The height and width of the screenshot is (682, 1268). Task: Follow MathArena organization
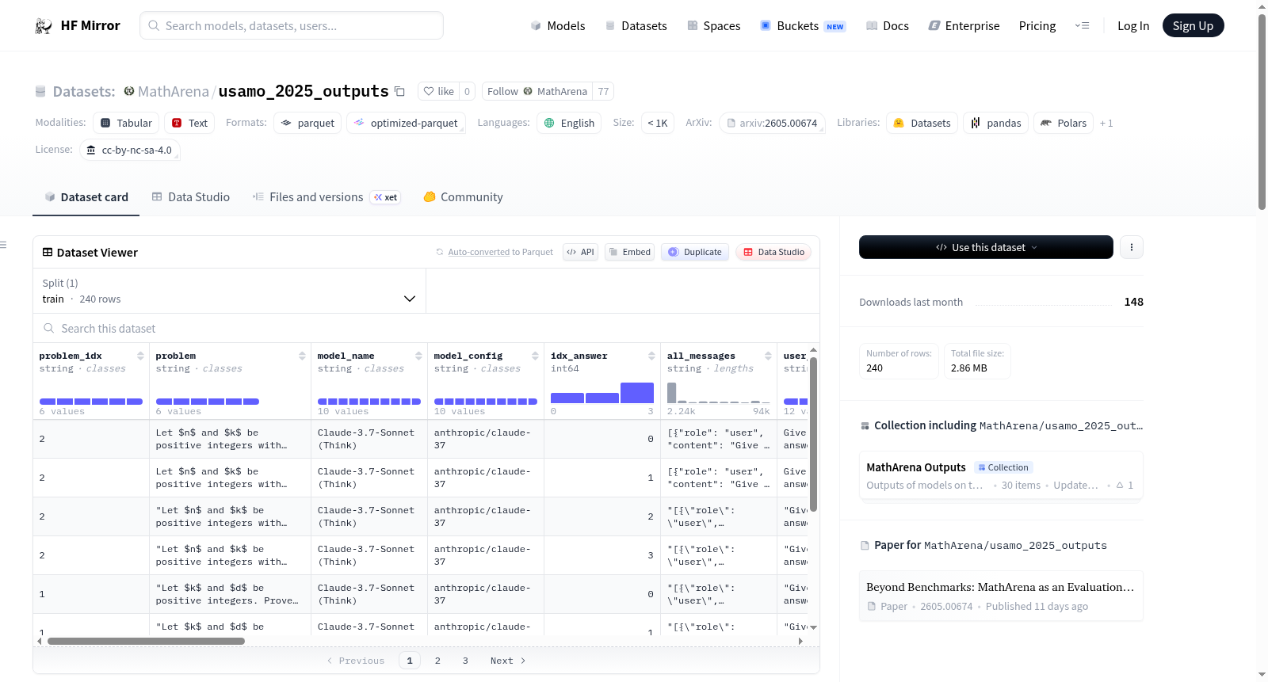coord(537,91)
